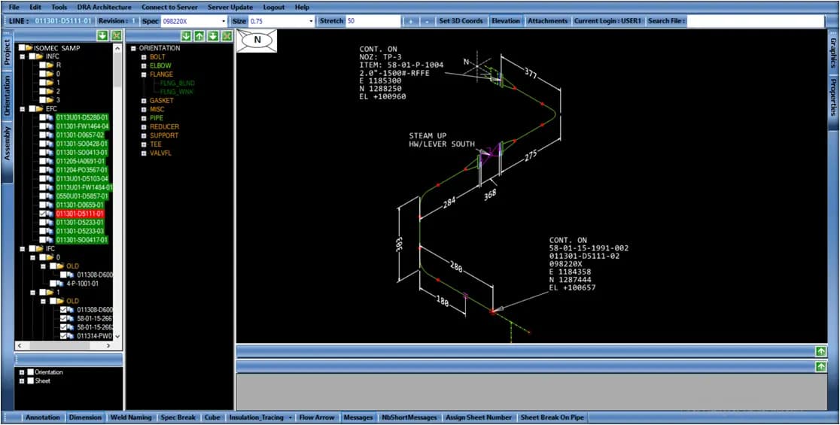Click the file icon of 011301-D5111-01
This screenshot has height=425, width=840.
tap(51, 214)
